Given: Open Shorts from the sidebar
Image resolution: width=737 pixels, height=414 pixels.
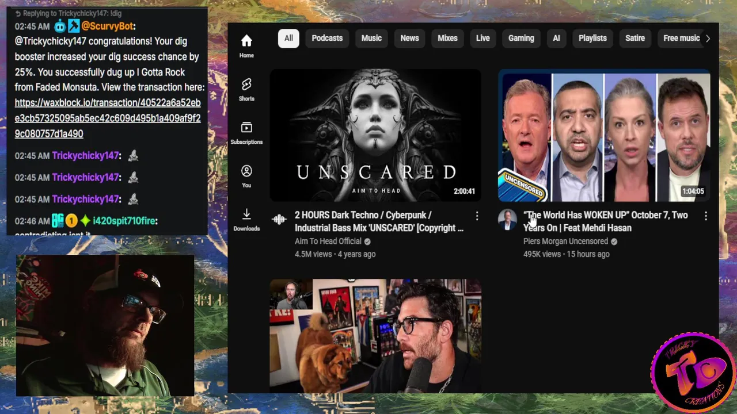Looking at the screenshot, I should click(x=246, y=89).
